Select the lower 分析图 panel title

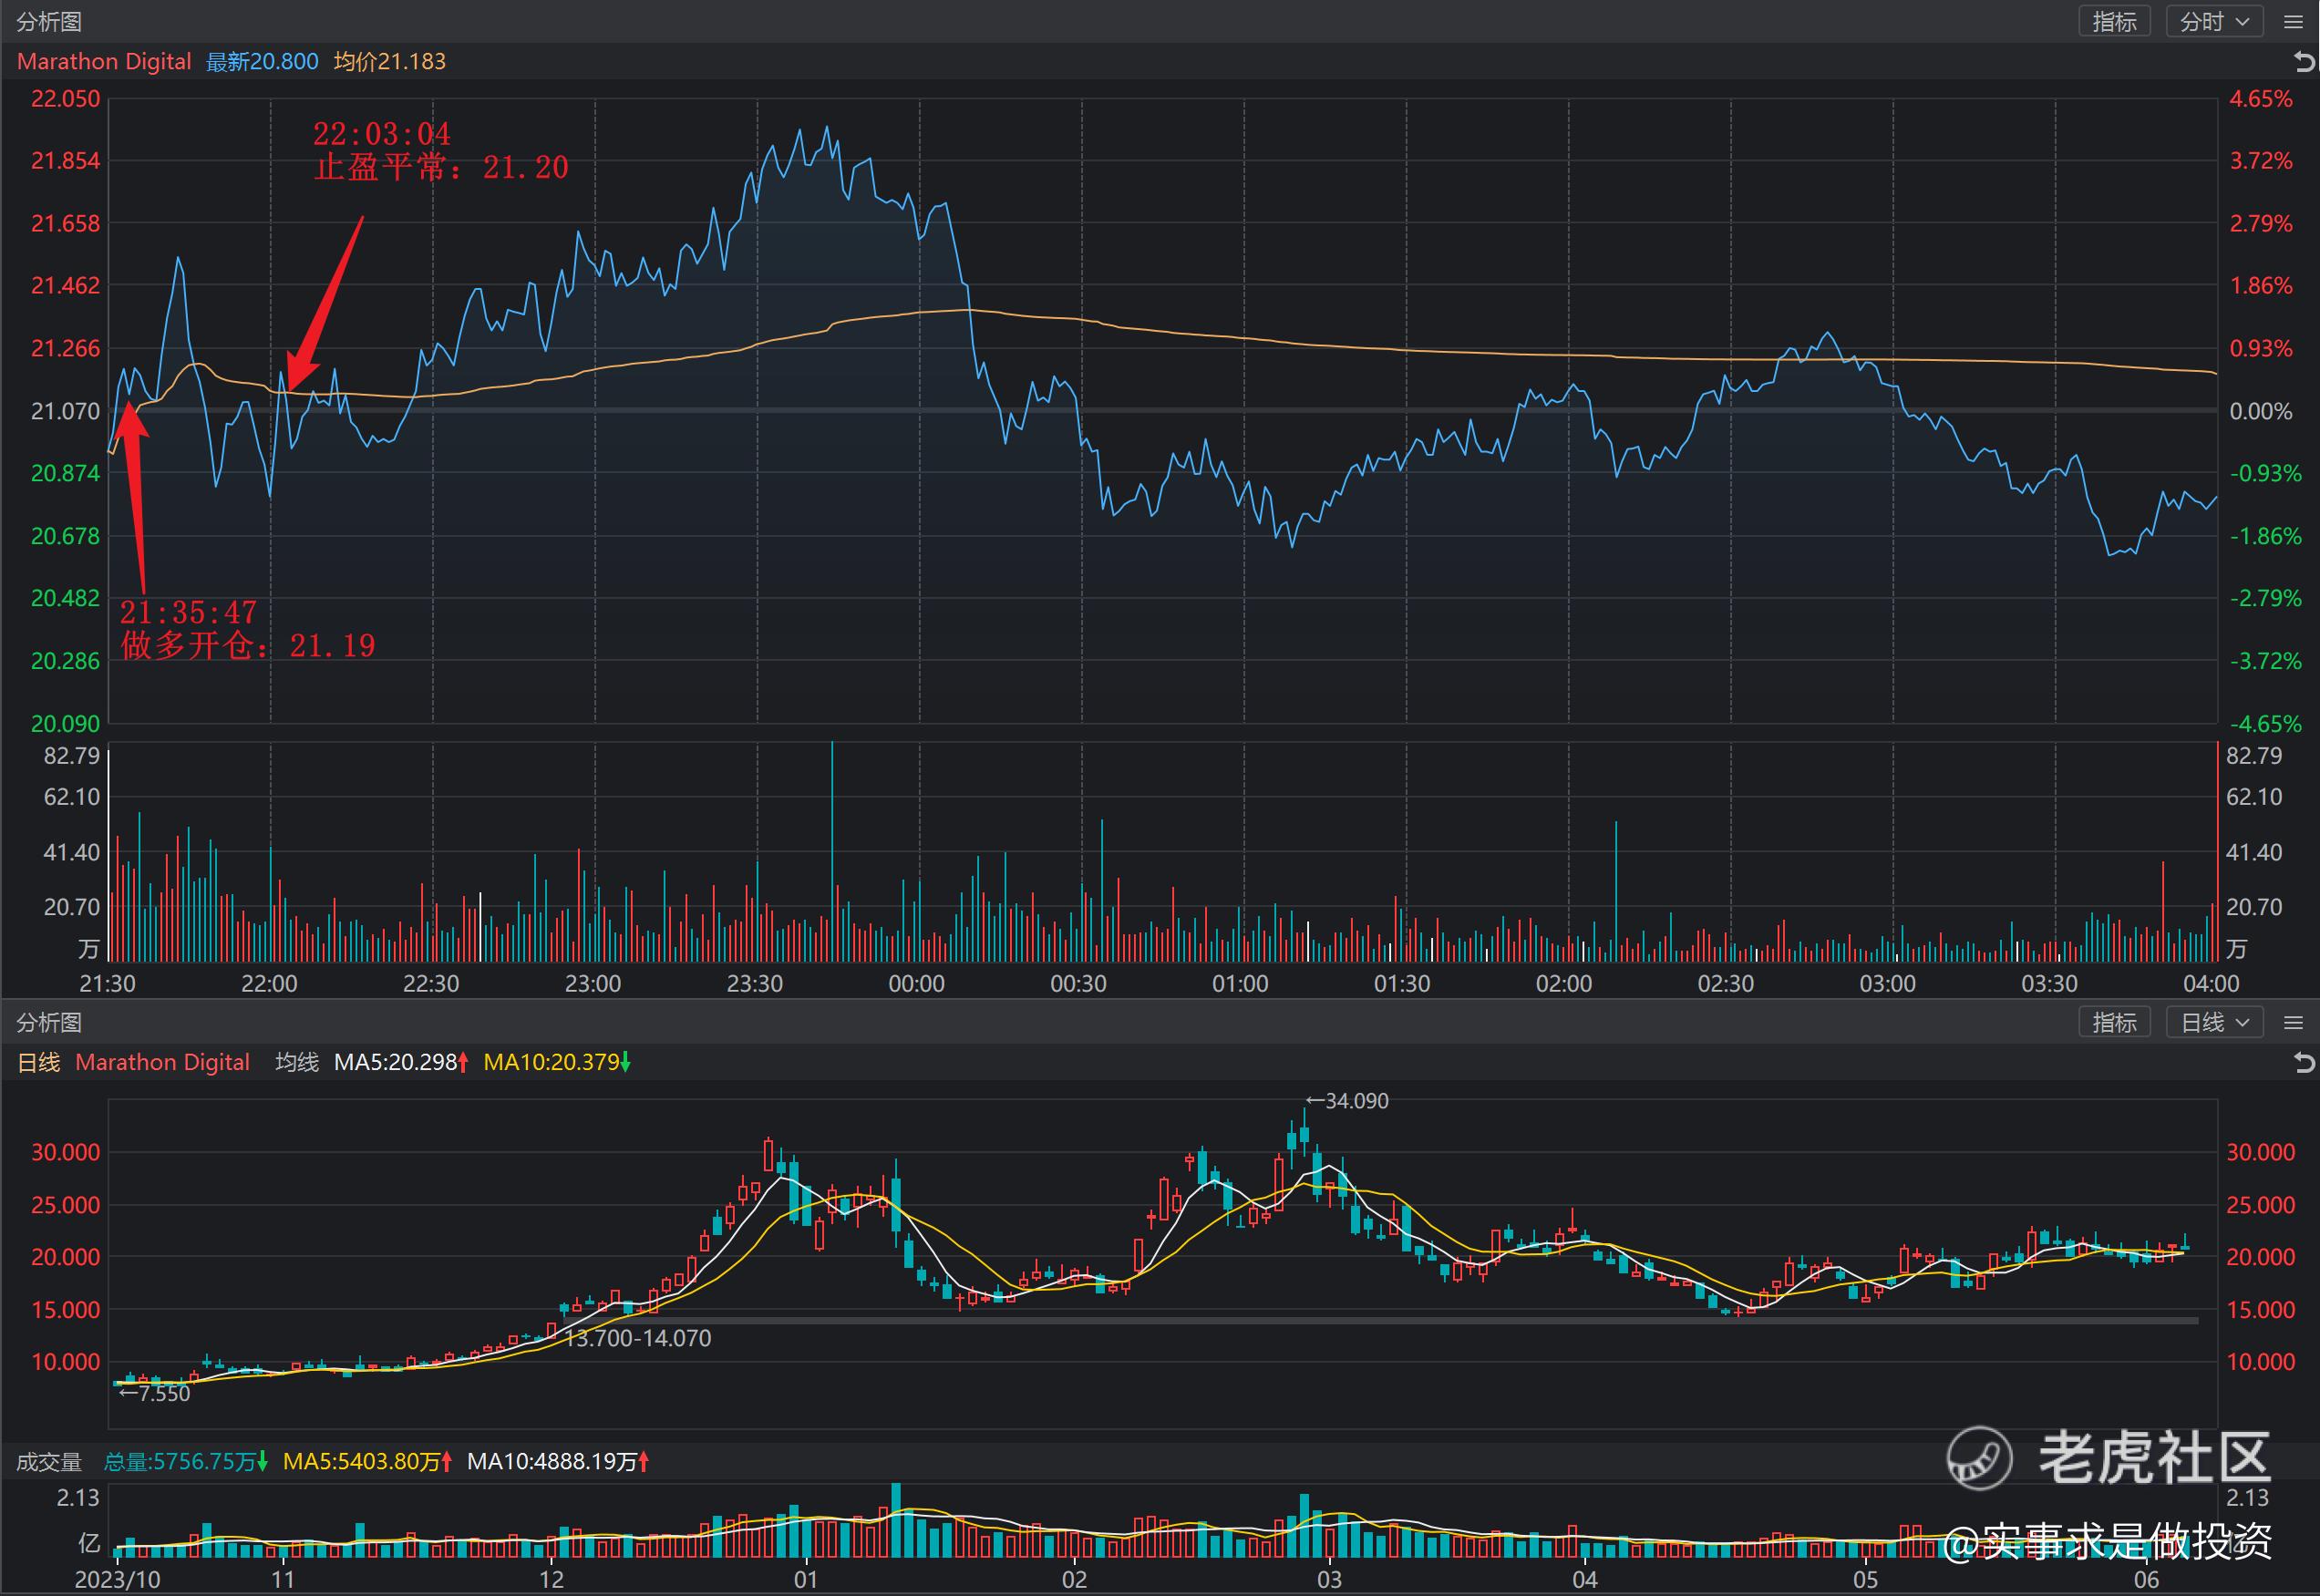coord(49,1023)
